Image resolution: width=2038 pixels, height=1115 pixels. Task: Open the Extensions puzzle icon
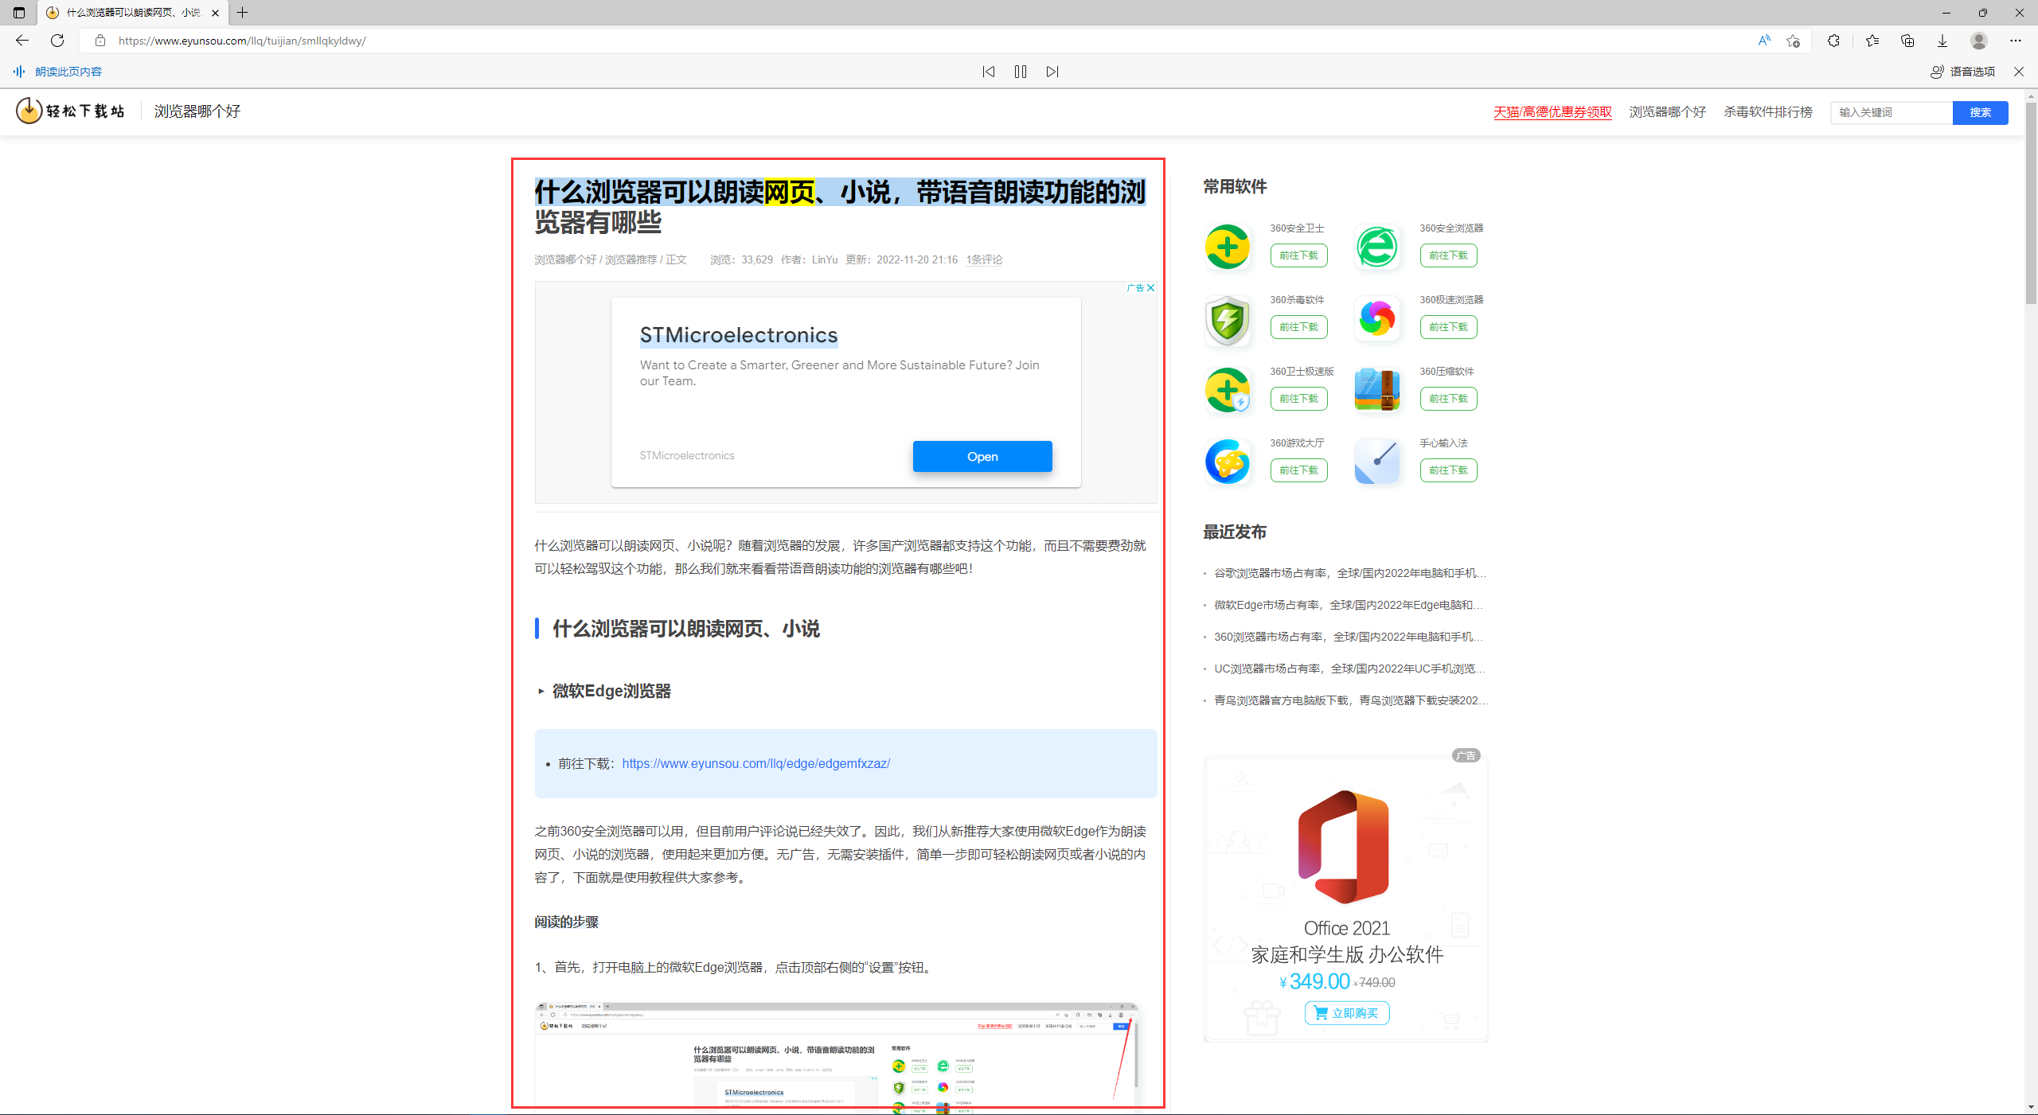[1833, 41]
